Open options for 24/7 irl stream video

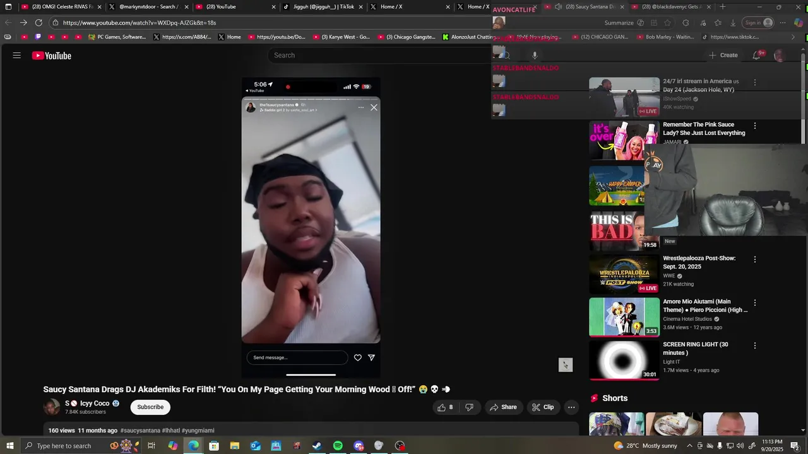[x=754, y=82]
